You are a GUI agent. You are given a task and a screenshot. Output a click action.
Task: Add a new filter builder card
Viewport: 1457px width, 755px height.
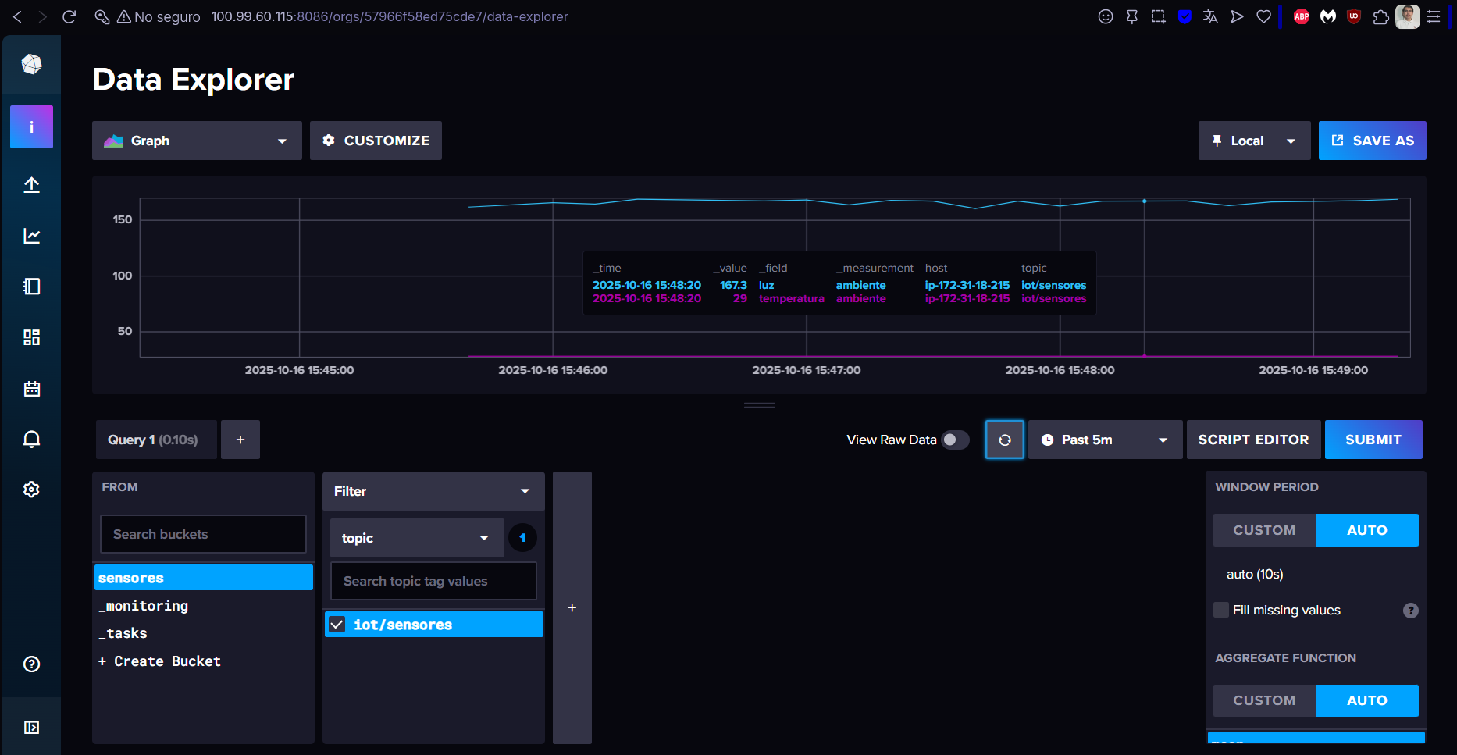pyautogui.click(x=572, y=607)
